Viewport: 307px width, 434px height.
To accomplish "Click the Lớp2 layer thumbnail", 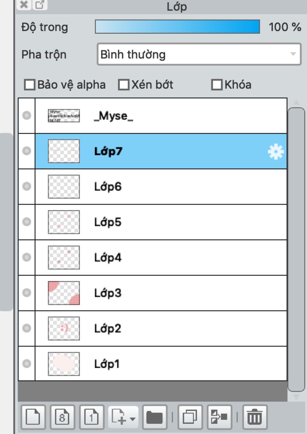I will (x=64, y=328).
